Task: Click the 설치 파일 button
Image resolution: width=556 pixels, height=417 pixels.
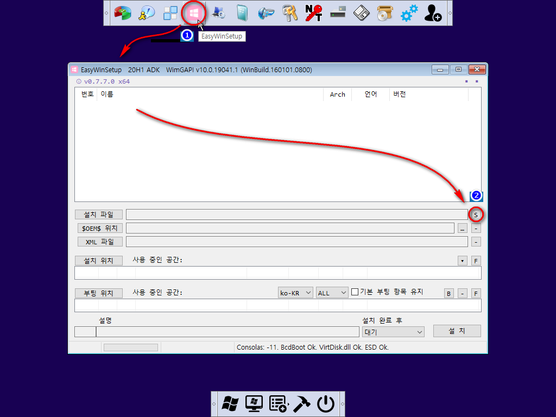Action: tap(99, 214)
